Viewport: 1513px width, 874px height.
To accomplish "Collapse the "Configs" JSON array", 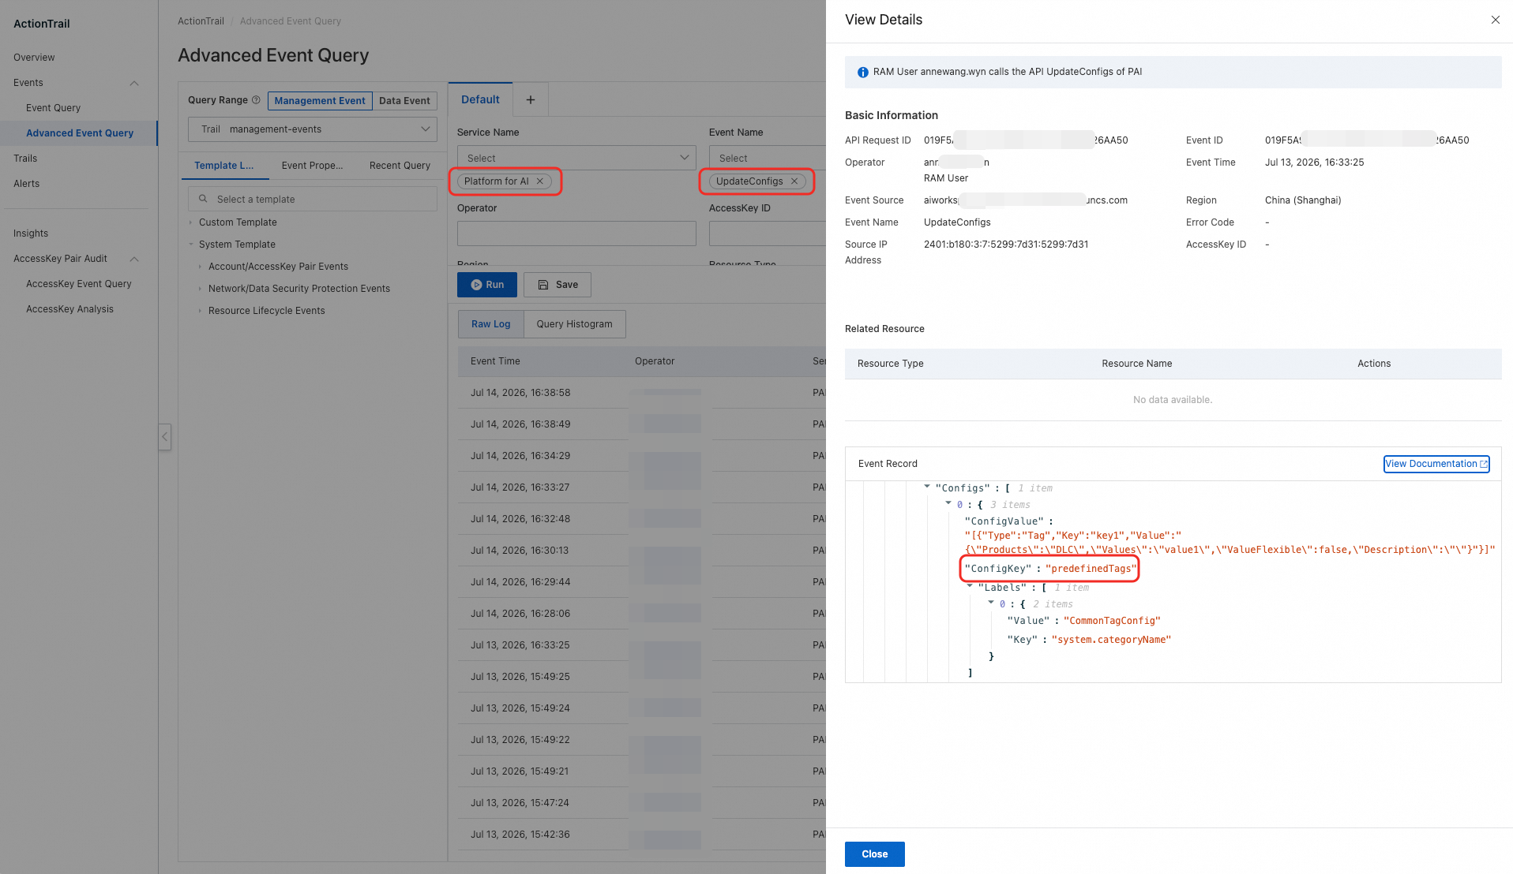I will click(x=927, y=487).
